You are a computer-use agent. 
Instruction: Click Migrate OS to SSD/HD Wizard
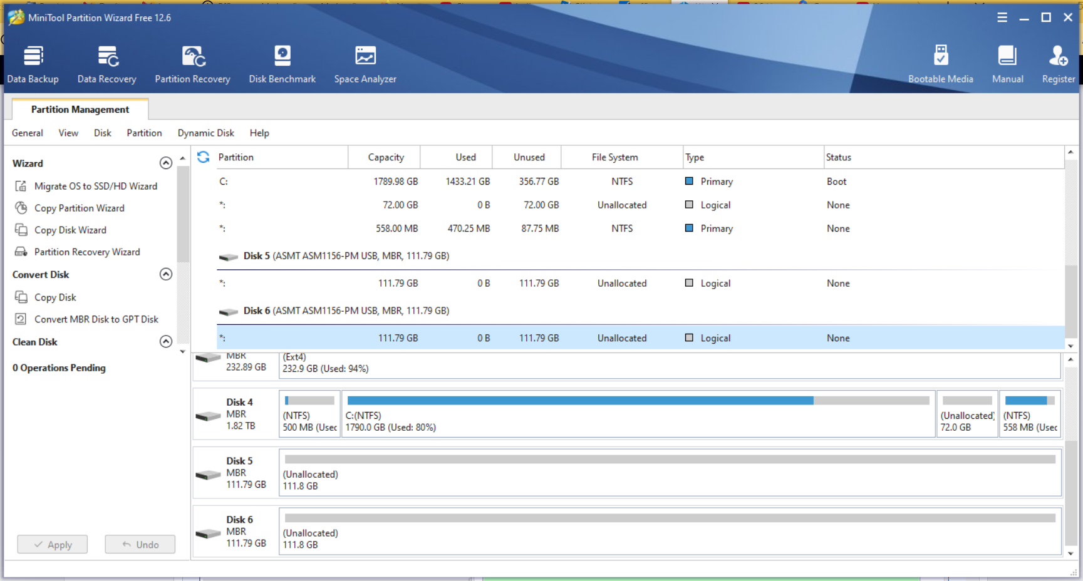pyautogui.click(x=95, y=187)
